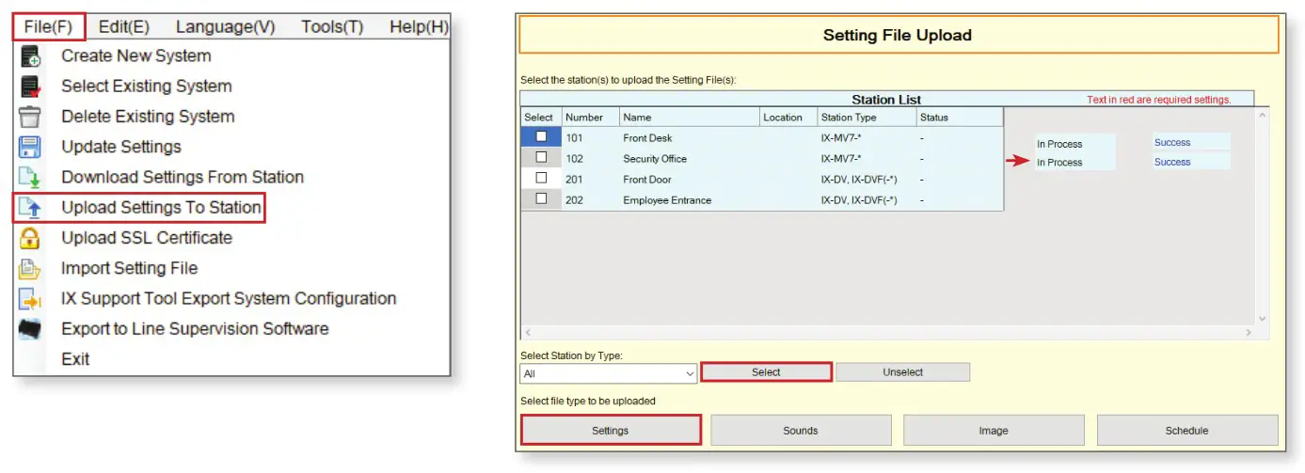1305x473 pixels.
Task: Choose Create New System menu entry
Action: pos(136,56)
